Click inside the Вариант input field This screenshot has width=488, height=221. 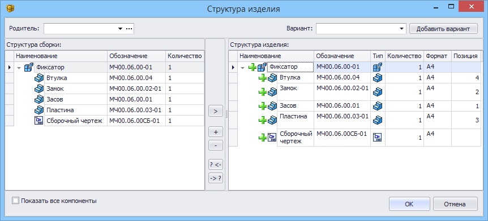click(x=357, y=29)
